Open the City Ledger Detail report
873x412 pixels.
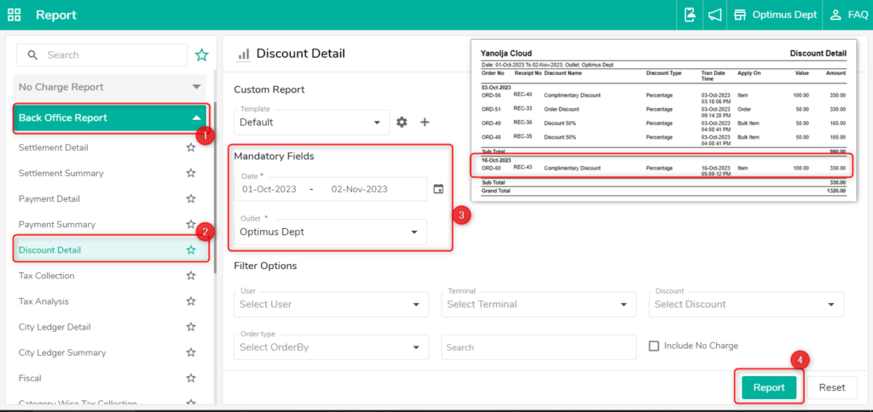(55, 326)
